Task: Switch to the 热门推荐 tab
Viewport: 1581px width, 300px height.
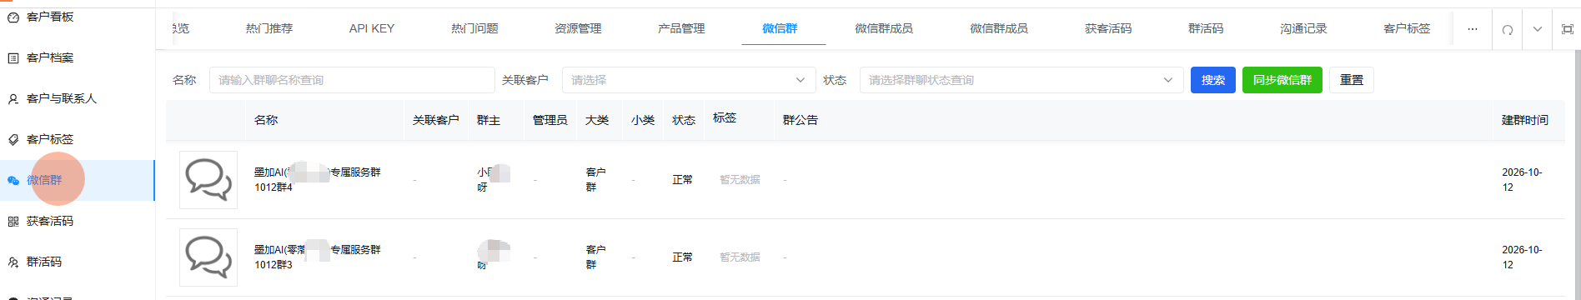Action: click(269, 28)
